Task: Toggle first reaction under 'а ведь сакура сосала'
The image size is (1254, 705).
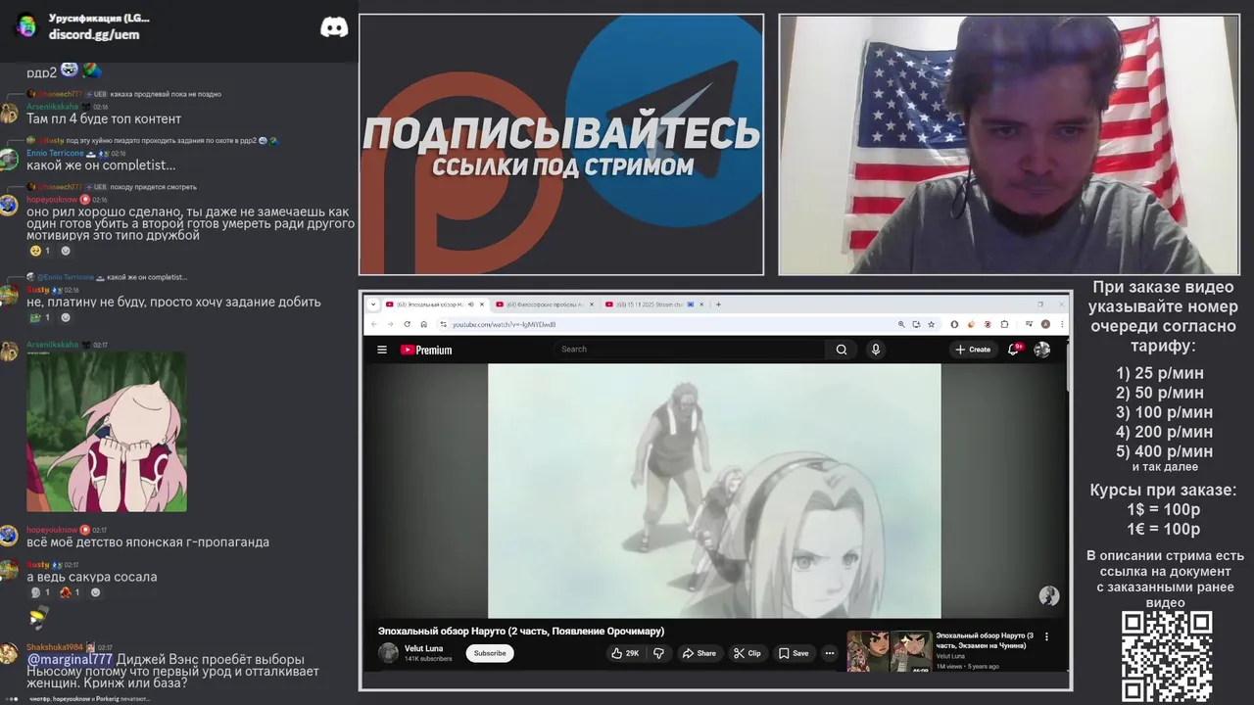Action: click(40, 592)
